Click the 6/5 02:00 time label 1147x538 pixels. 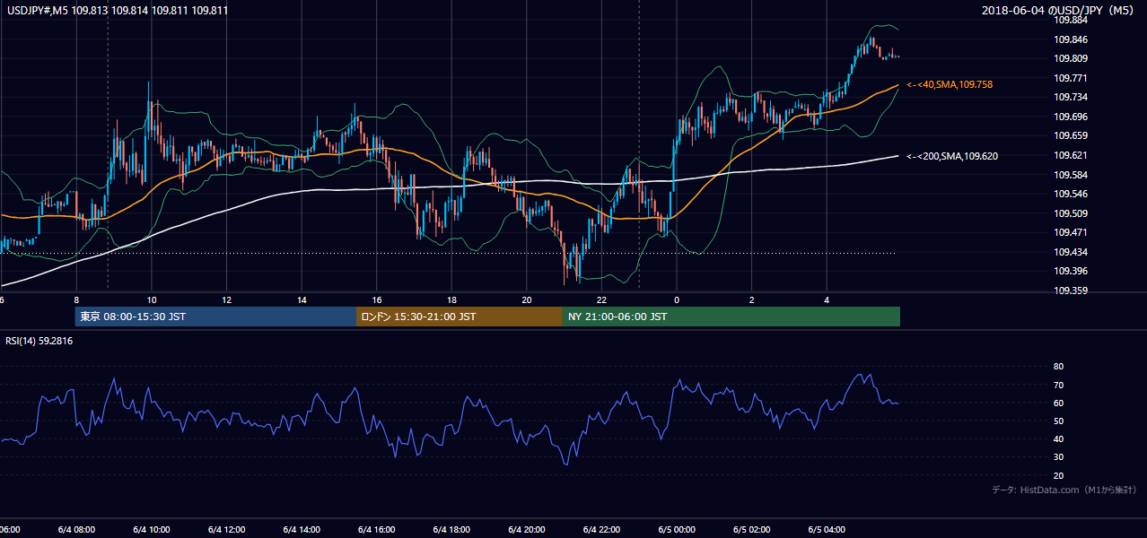coord(751,530)
